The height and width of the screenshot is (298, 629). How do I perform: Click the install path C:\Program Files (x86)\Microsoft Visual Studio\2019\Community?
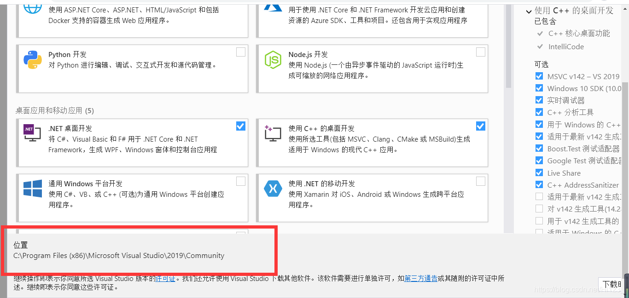(x=119, y=256)
